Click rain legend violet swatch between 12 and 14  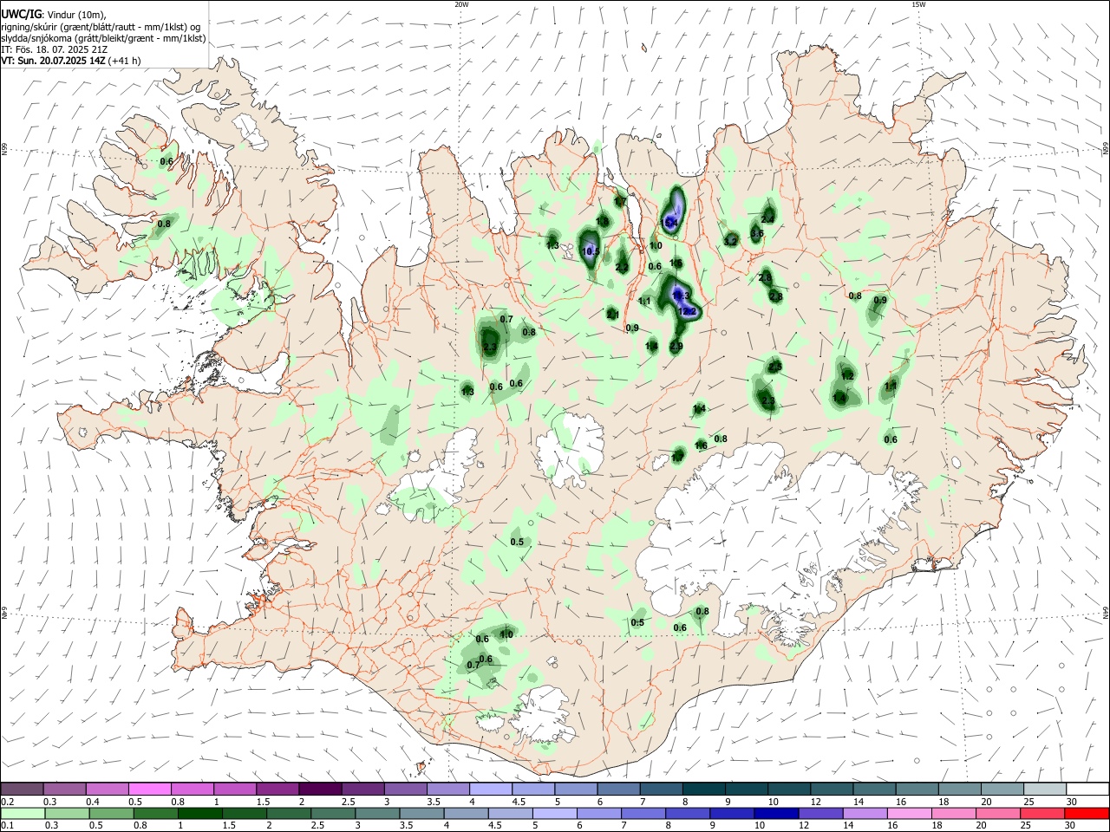point(819,814)
